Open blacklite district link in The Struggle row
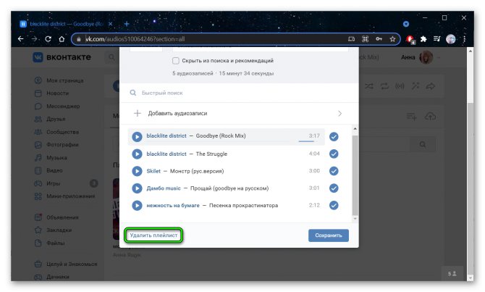This screenshot has height=292, width=485. (166, 154)
